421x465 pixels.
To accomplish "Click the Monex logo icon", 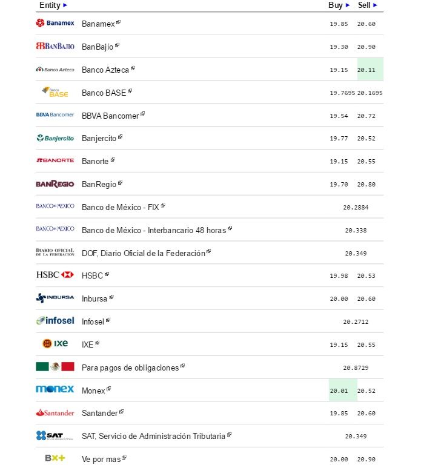I will click(x=55, y=389).
